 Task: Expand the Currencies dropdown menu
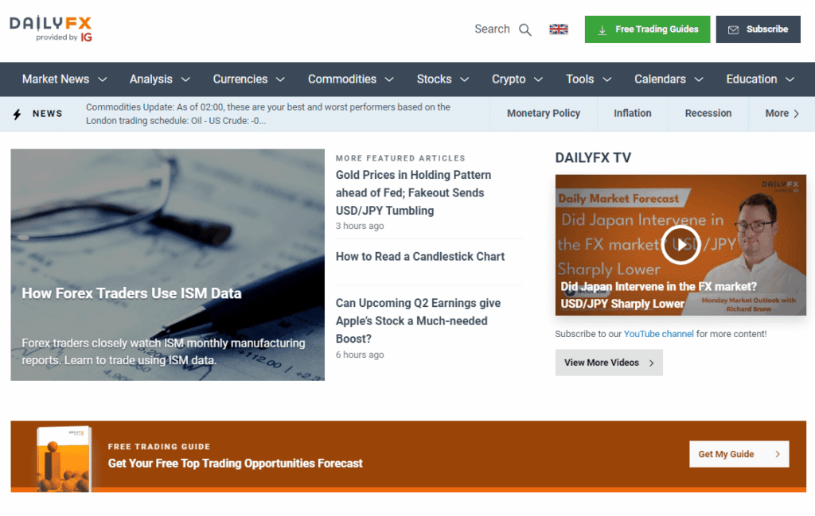[x=249, y=80]
